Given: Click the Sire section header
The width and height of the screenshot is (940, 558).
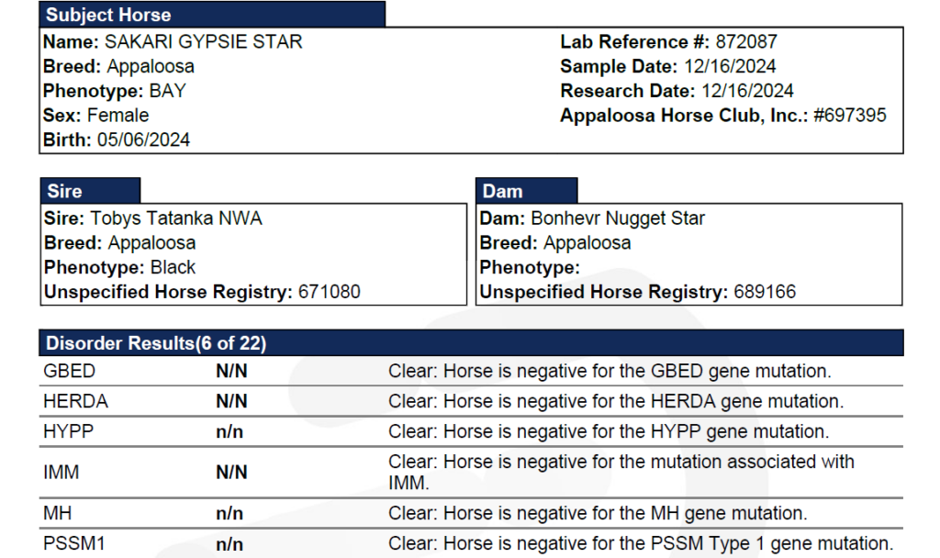Looking at the screenshot, I should pos(64,192).
